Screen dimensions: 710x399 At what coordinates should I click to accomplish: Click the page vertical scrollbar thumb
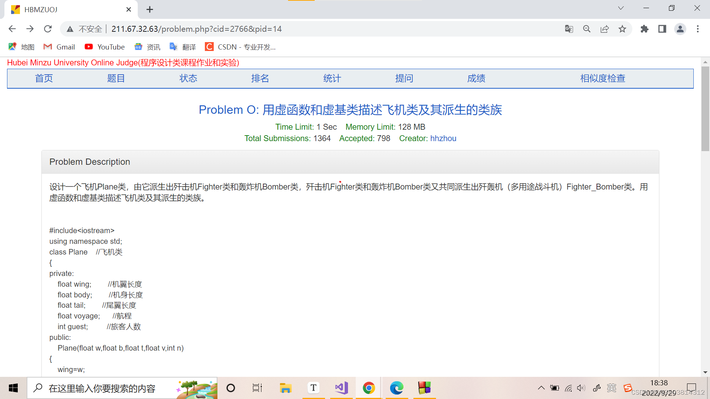(705, 109)
